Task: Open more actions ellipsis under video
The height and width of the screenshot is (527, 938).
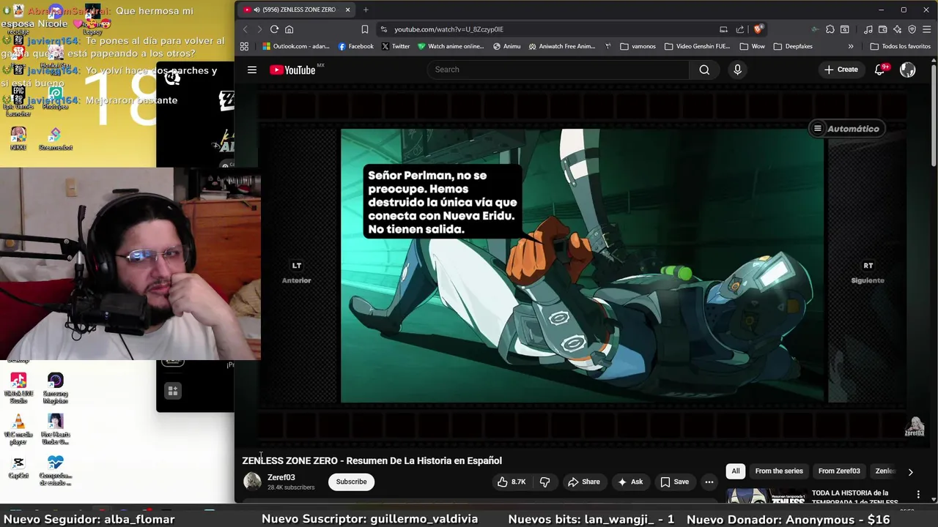Action: (x=709, y=482)
